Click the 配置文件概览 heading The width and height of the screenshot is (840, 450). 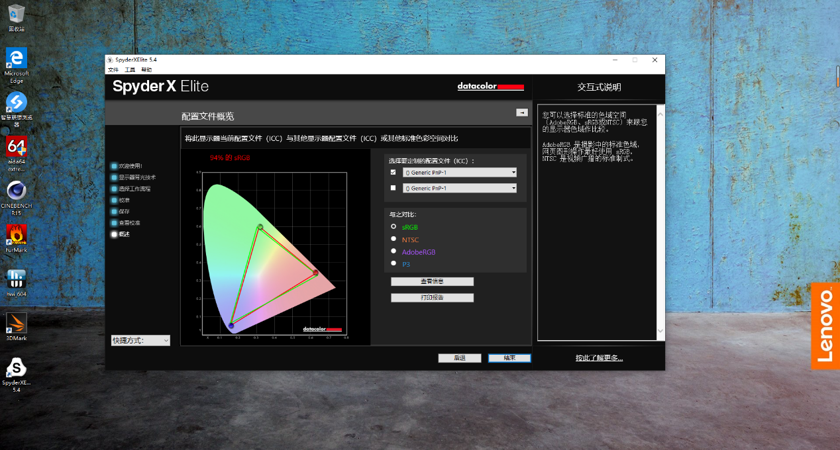click(207, 116)
